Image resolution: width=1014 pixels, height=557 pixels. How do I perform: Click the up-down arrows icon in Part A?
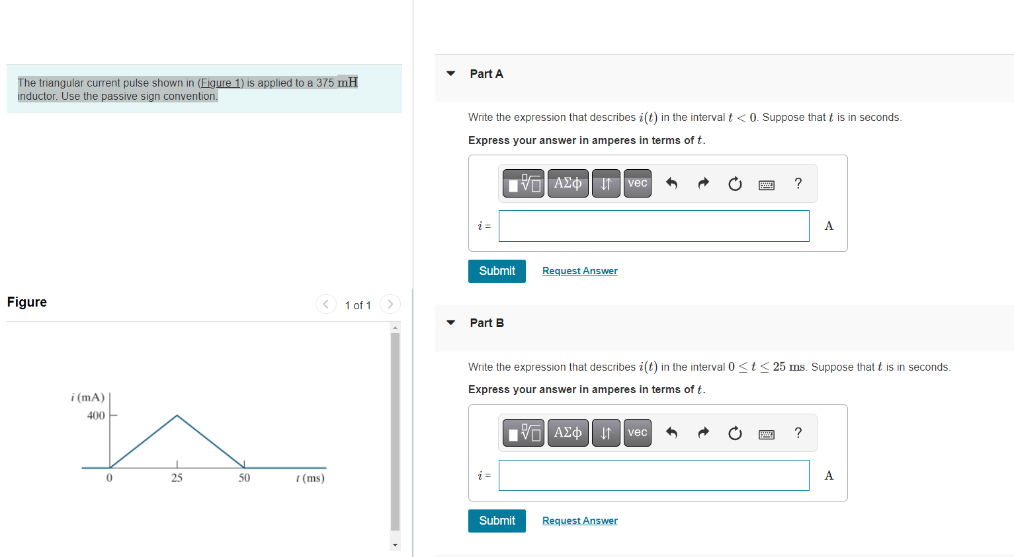(x=606, y=183)
